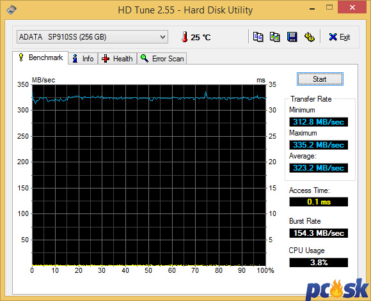Click the CPU Usage value 3.8%

319,263
